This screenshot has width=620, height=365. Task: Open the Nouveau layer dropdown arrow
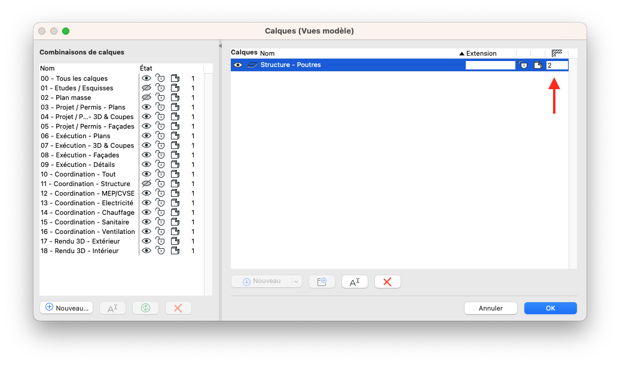click(296, 281)
